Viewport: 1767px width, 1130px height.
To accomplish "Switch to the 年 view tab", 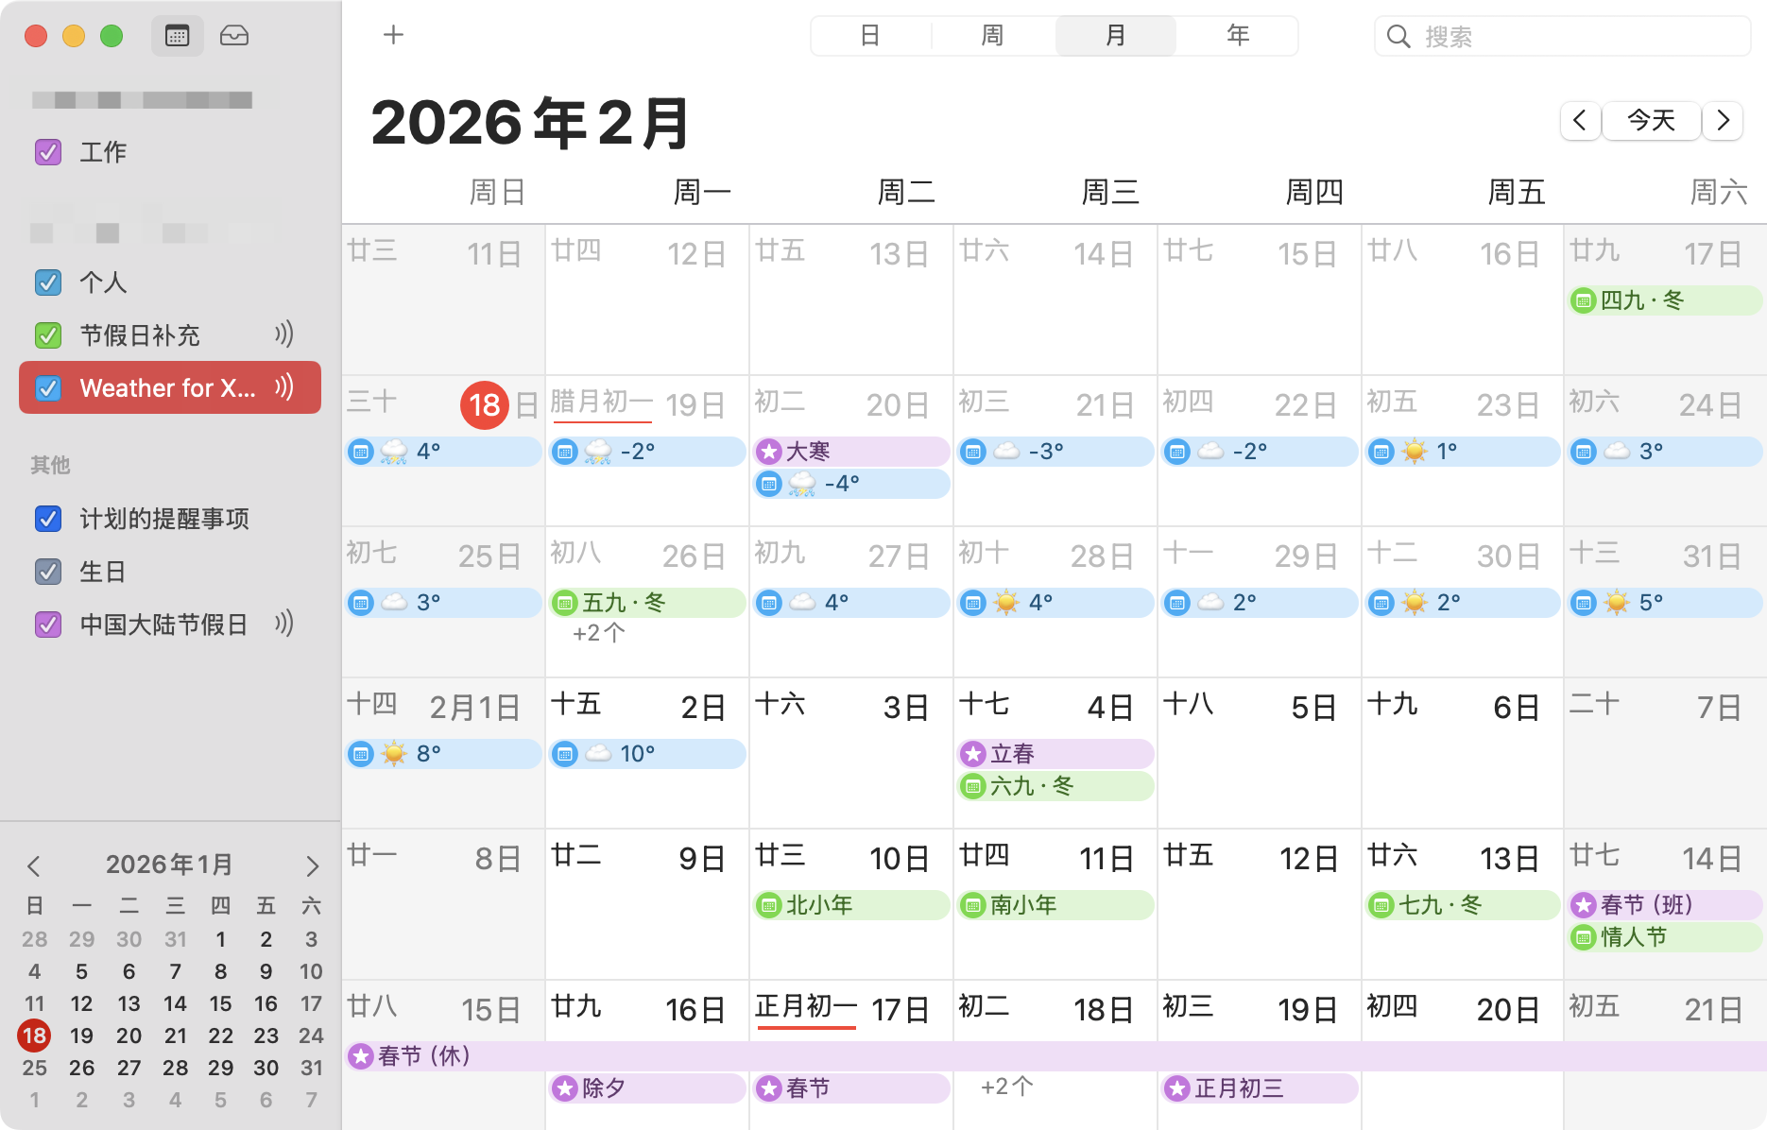I will tap(1237, 35).
